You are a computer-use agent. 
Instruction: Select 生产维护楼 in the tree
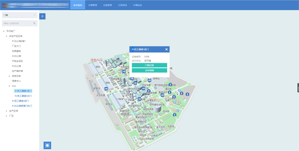click(x=18, y=71)
